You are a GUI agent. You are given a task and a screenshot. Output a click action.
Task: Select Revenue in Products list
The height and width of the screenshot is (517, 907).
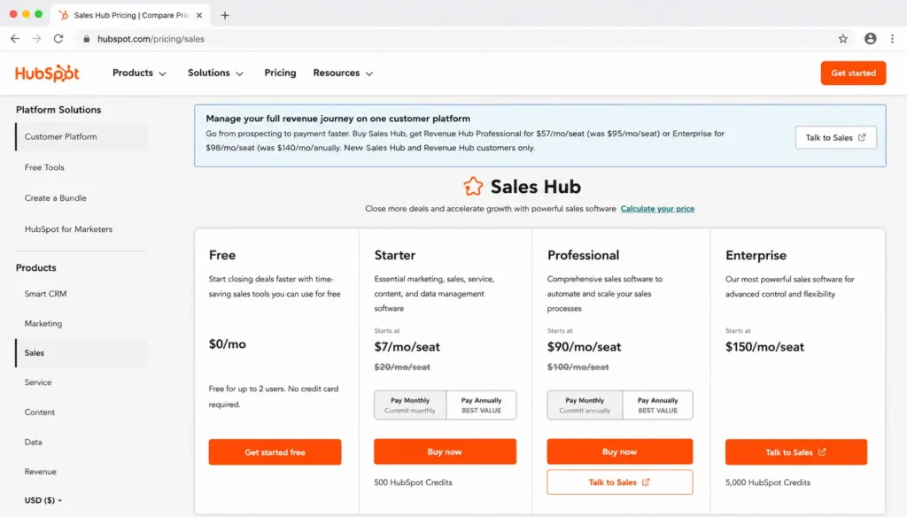(x=41, y=471)
